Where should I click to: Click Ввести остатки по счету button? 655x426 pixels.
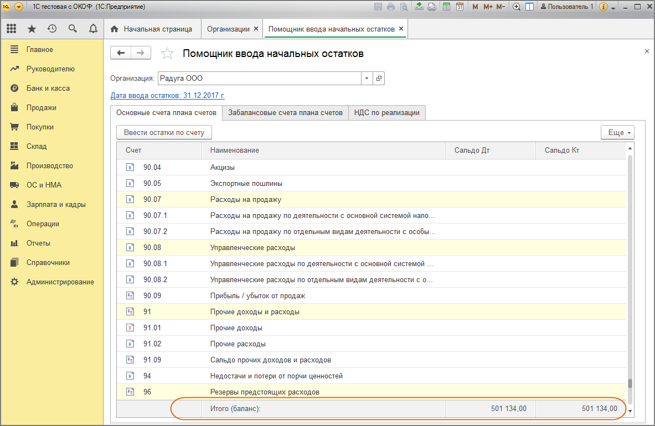(x=164, y=132)
